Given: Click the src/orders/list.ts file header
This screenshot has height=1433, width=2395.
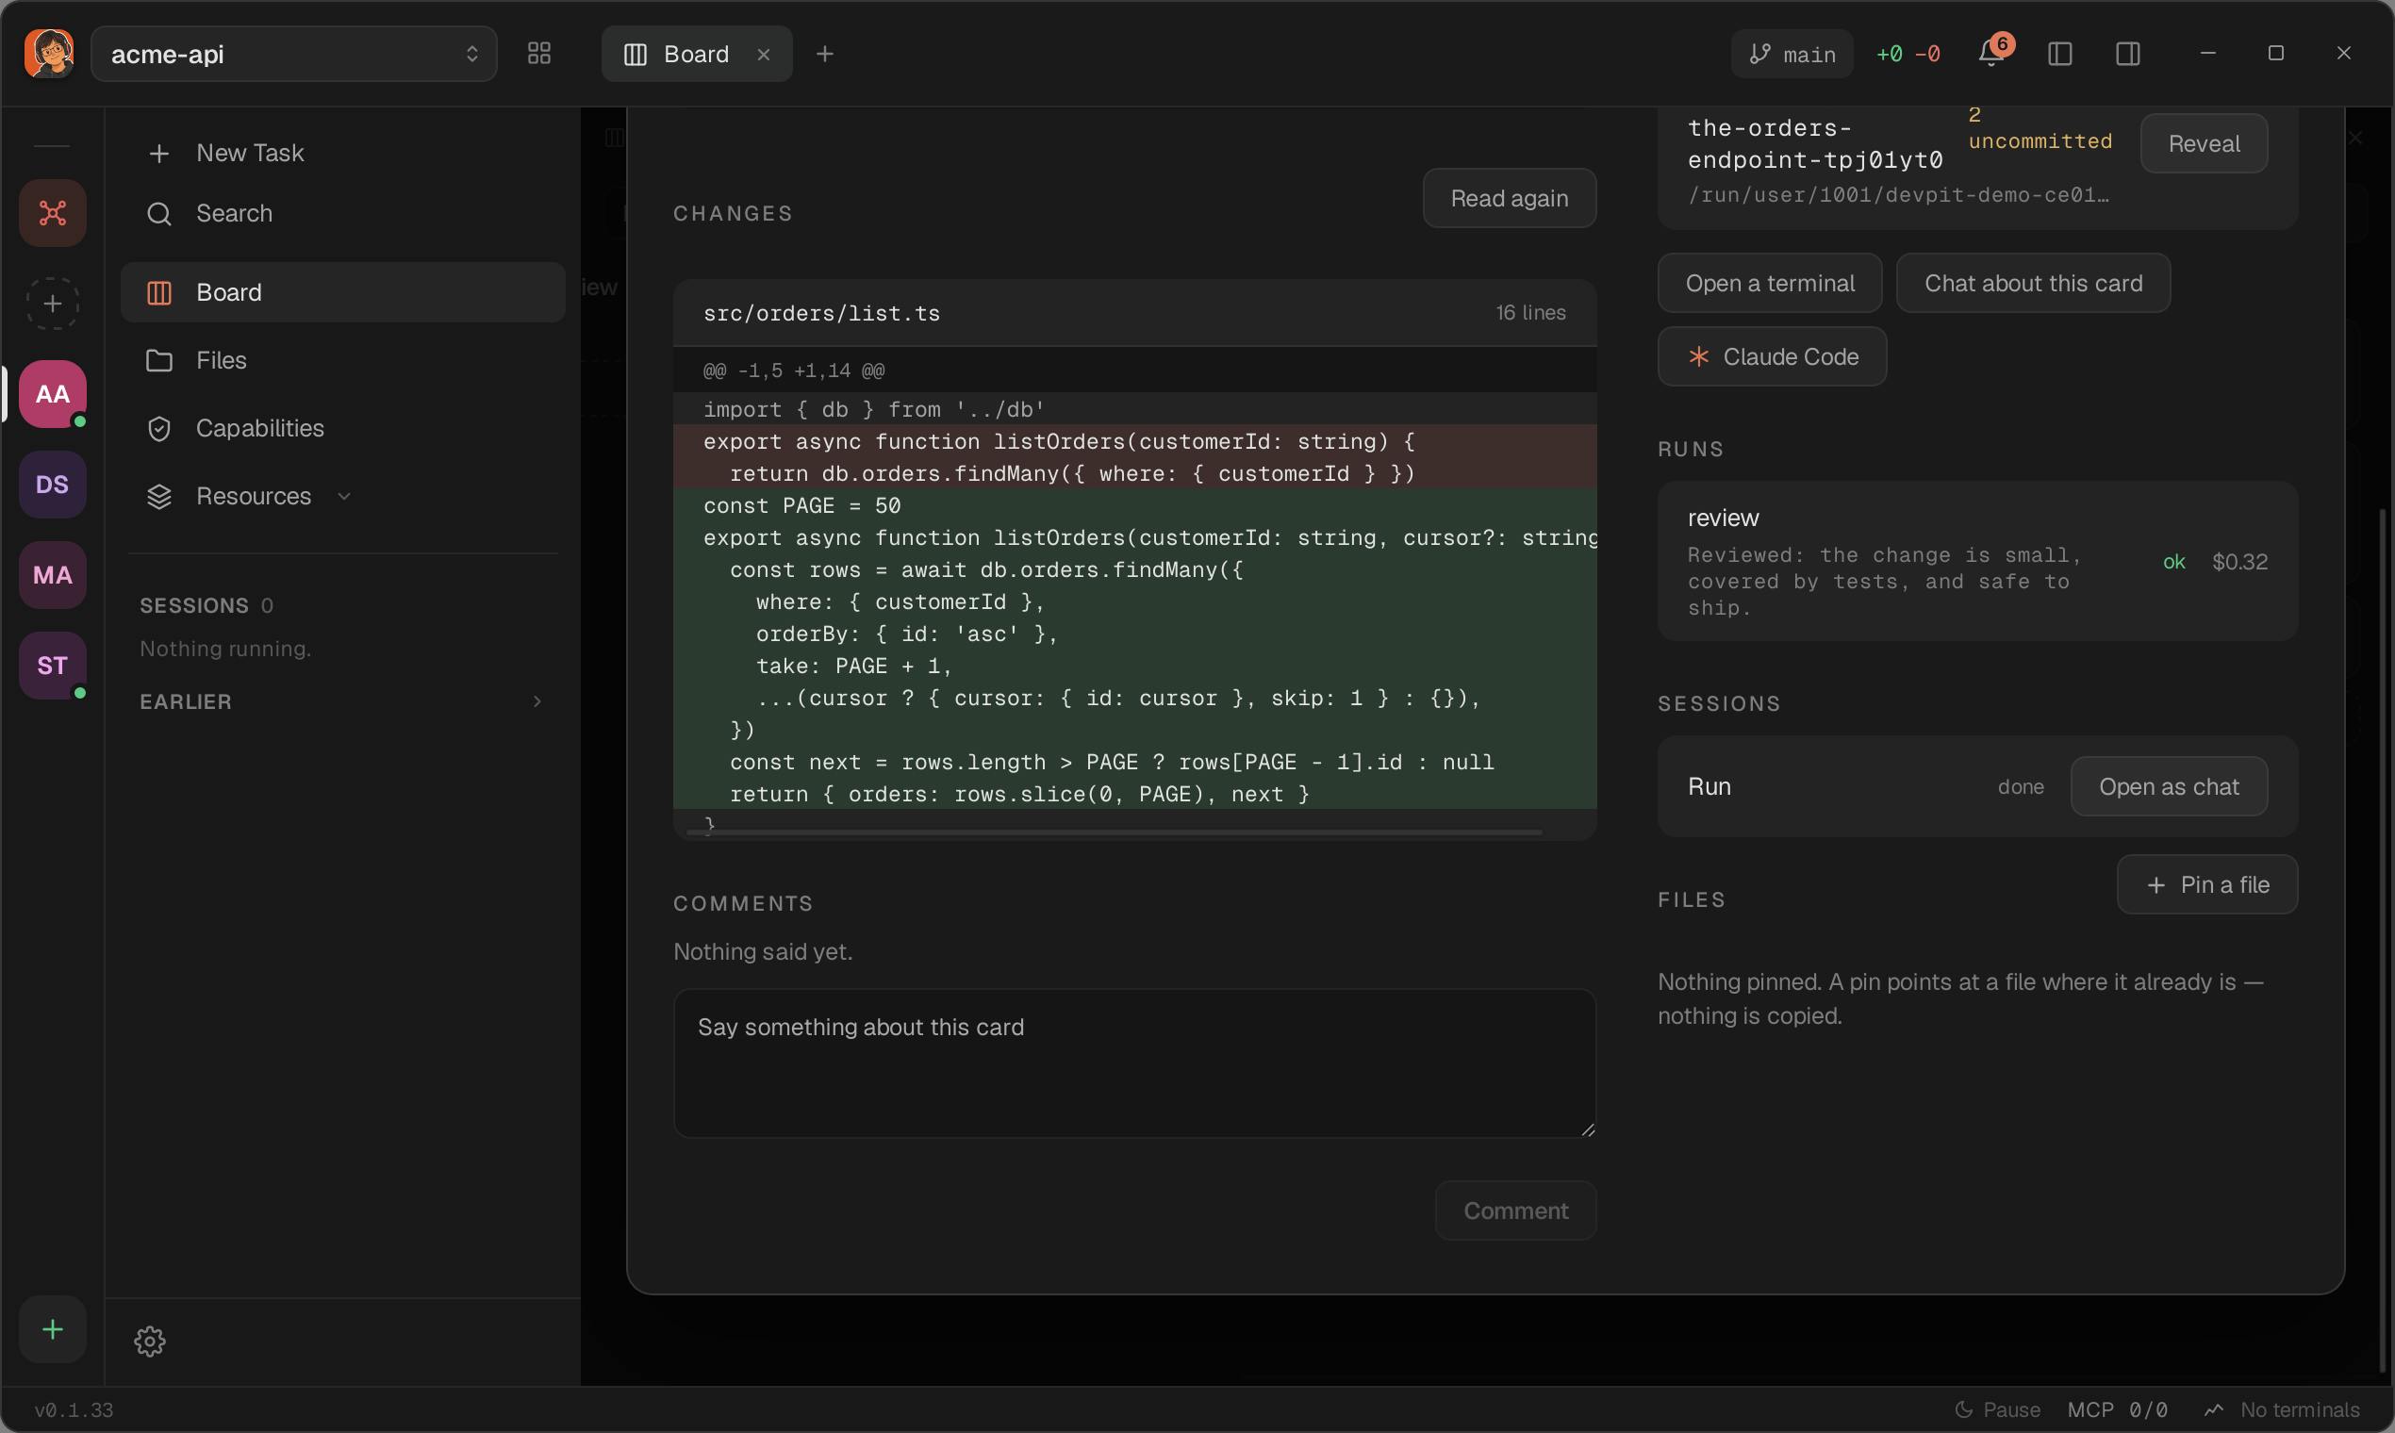Looking at the screenshot, I should click(x=1133, y=313).
